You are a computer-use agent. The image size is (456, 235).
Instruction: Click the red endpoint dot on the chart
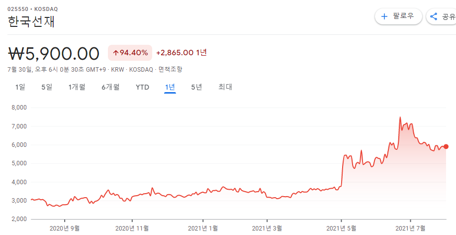click(x=446, y=146)
